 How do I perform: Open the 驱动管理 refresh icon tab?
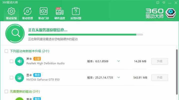point(27,13)
